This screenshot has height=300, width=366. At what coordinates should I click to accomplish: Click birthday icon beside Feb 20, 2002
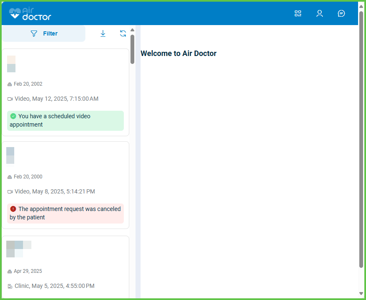click(x=10, y=84)
